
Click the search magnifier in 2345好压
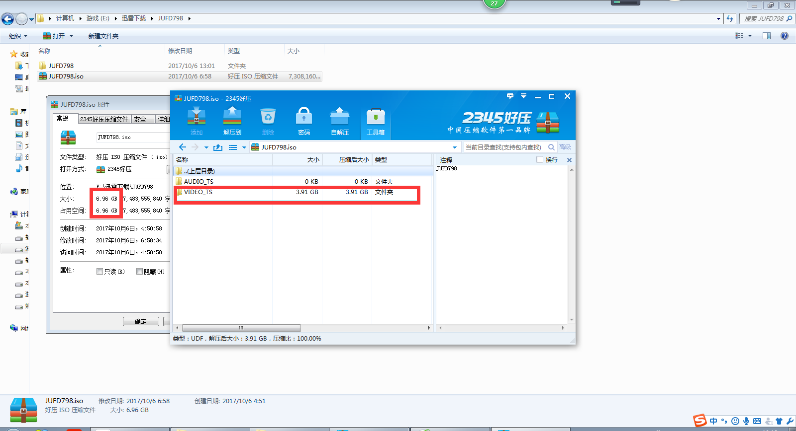pyautogui.click(x=551, y=147)
